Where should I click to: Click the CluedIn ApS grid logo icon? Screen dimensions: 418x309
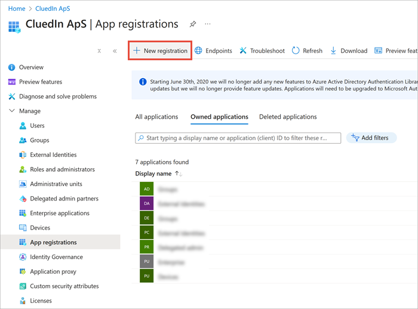tap(14, 27)
